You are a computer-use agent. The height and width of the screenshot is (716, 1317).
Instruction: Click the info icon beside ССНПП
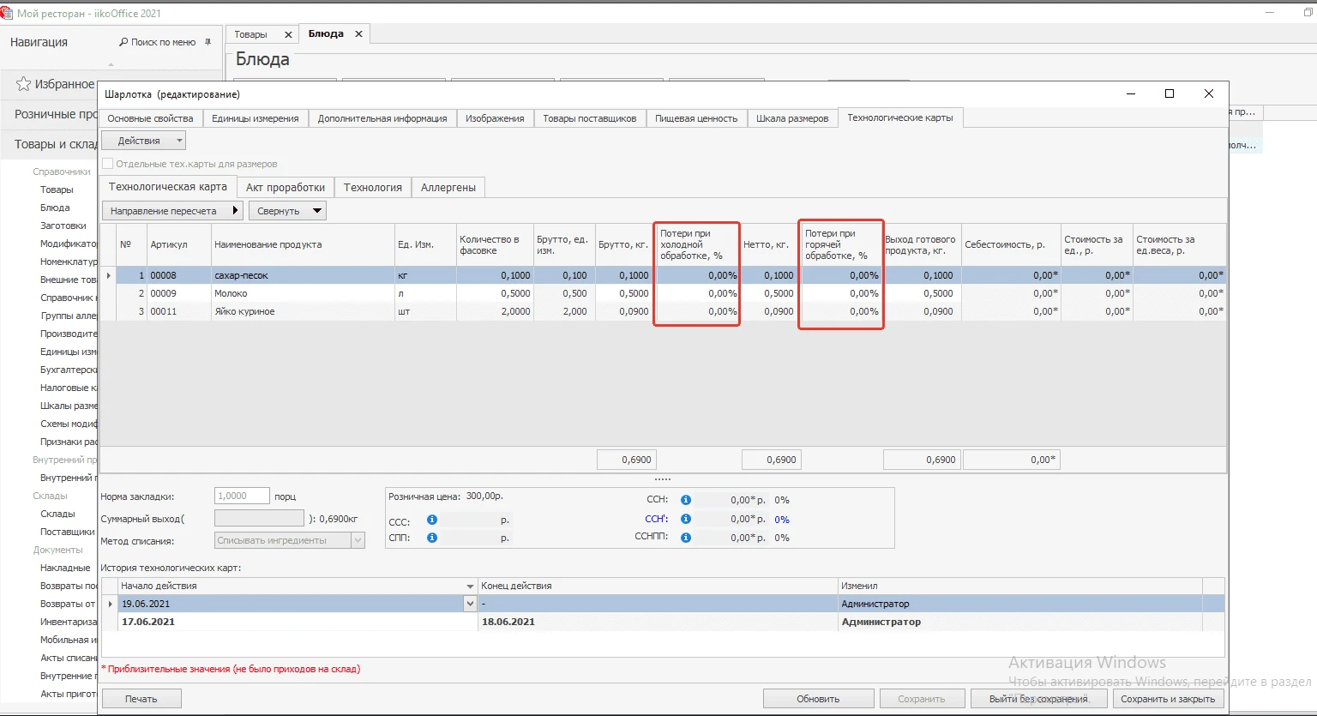click(x=686, y=538)
